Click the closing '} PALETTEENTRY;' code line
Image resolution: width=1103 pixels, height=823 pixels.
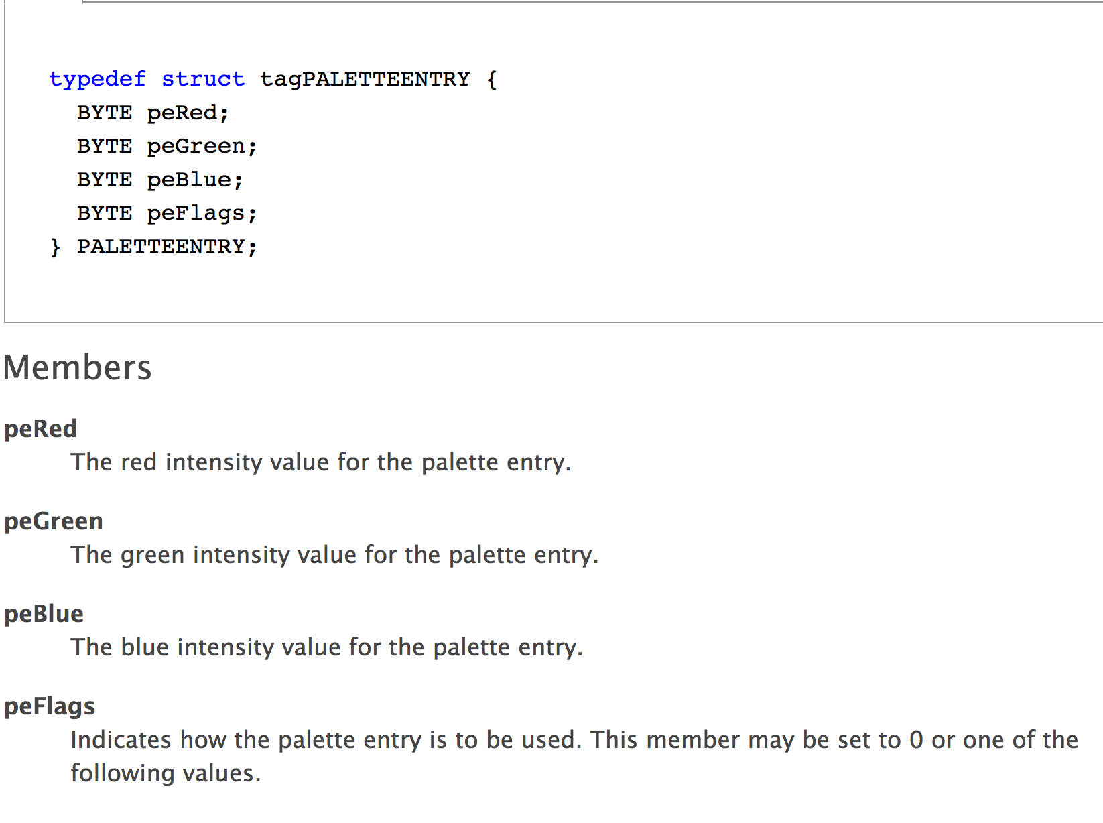click(153, 247)
